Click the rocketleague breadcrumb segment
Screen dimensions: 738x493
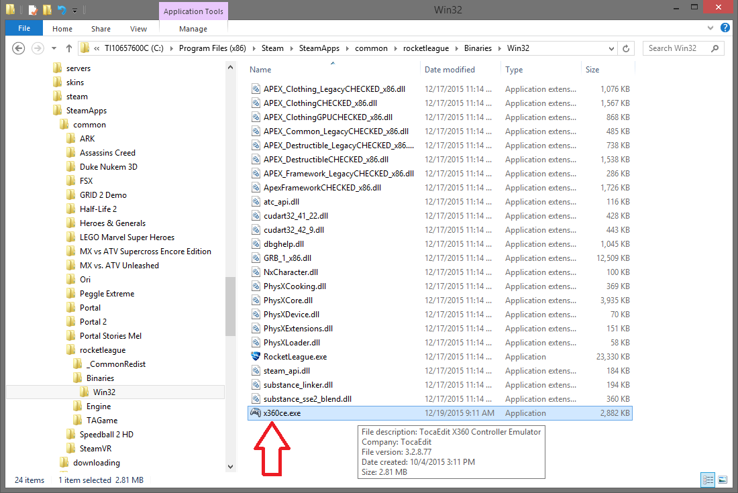coord(426,48)
